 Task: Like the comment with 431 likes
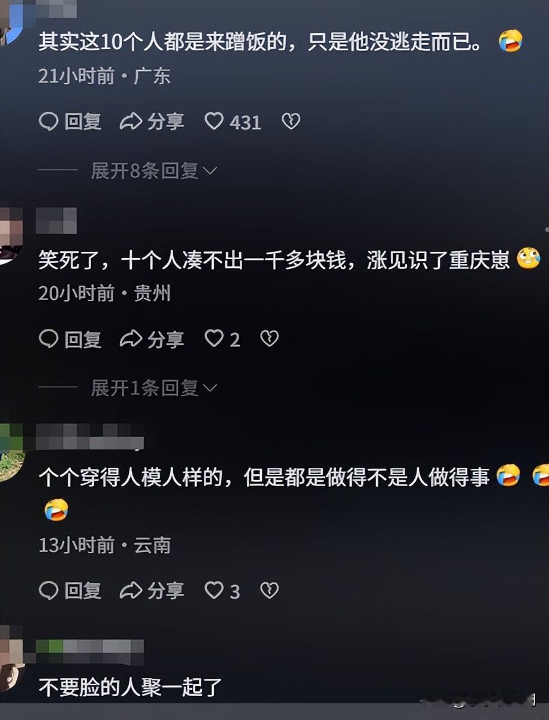214,122
